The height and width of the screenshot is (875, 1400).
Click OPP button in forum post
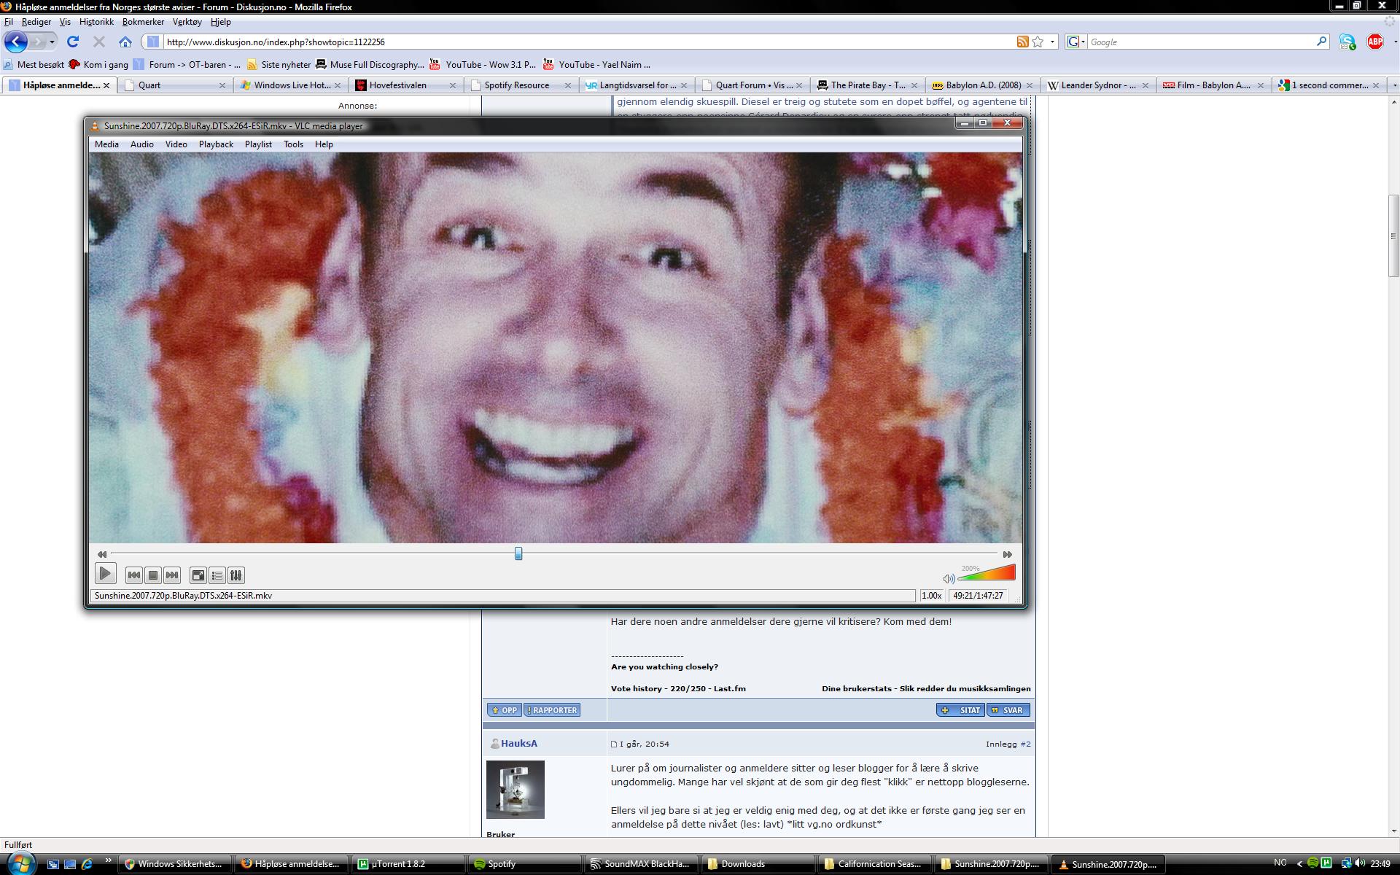(505, 710)
